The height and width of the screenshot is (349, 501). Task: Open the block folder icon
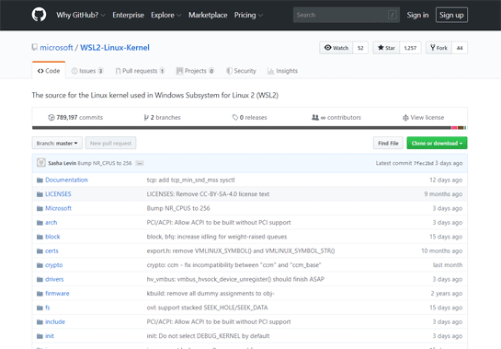pos(40,237)
